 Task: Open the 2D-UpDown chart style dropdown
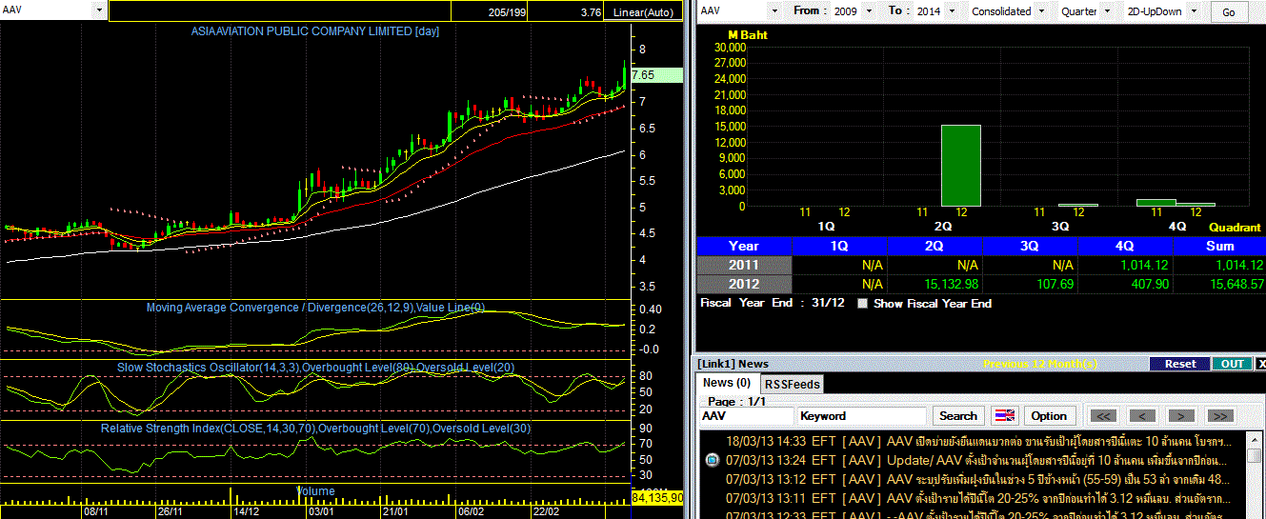coord(1194,11)
